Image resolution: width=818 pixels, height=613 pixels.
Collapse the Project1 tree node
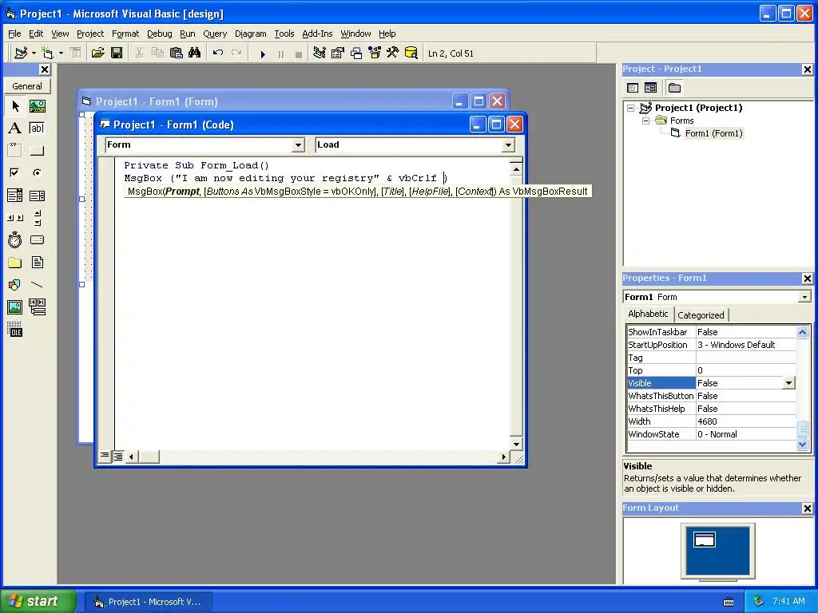pos(631,108)
